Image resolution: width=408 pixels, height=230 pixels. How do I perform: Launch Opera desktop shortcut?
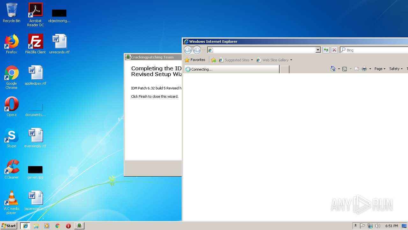11,107
